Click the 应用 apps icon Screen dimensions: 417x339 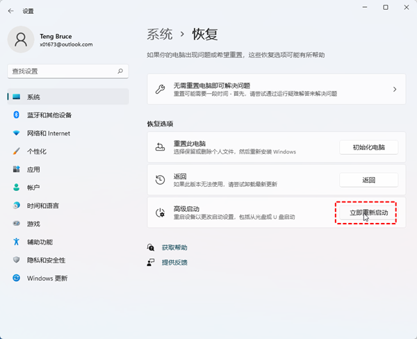[16, 169]
